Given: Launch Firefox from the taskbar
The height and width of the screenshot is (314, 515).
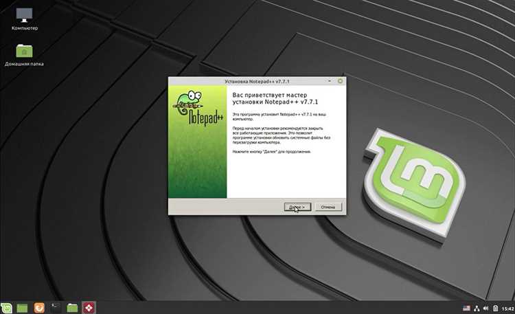Looking at the screenshot, I should pyautogui.click(x=39, y=308).
